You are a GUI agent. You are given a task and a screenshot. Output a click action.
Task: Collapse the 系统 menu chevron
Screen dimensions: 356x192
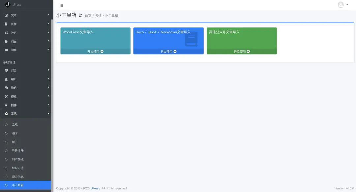(48, 113)
